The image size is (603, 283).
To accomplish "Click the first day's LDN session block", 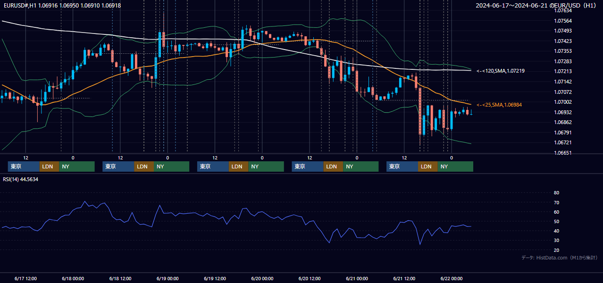I will pos(49,166).
